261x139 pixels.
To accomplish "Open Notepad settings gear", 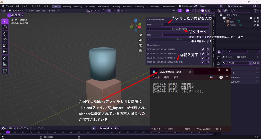I will (x=227, y=77).
